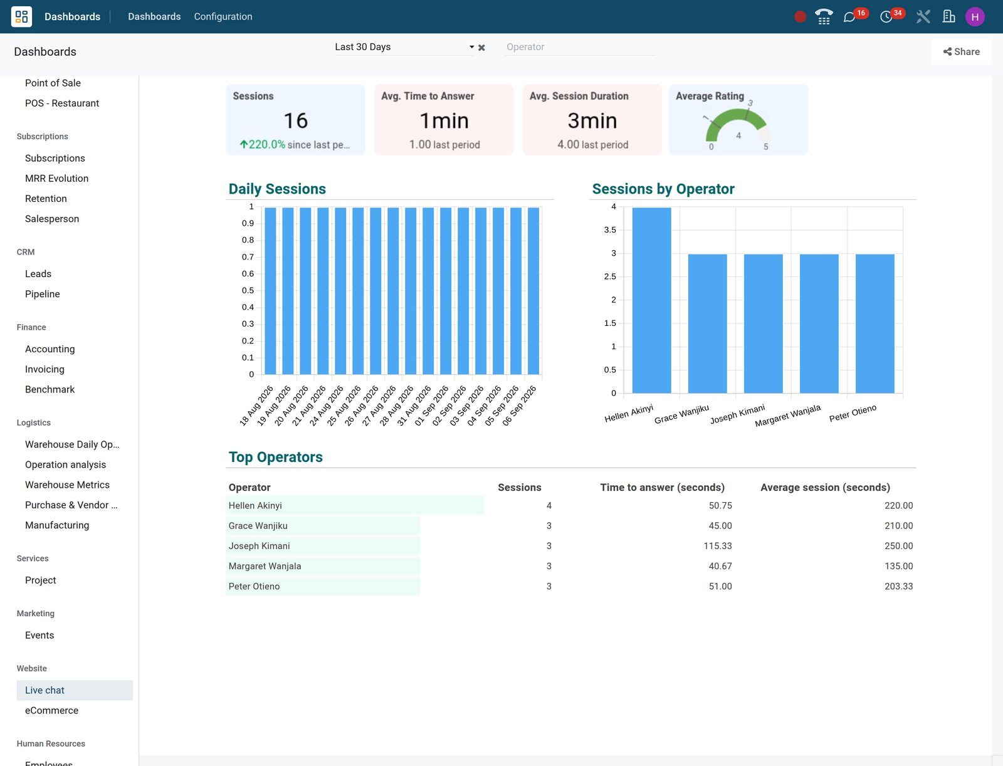Click the Hellen Akinyi operator row
The image size is (1003, 766).
(x=570, y=505)
